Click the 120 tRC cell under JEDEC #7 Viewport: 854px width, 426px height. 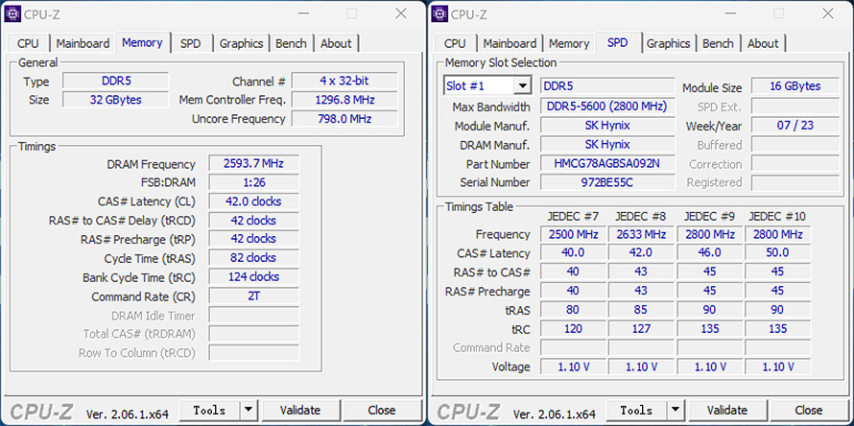coord(573,328)
